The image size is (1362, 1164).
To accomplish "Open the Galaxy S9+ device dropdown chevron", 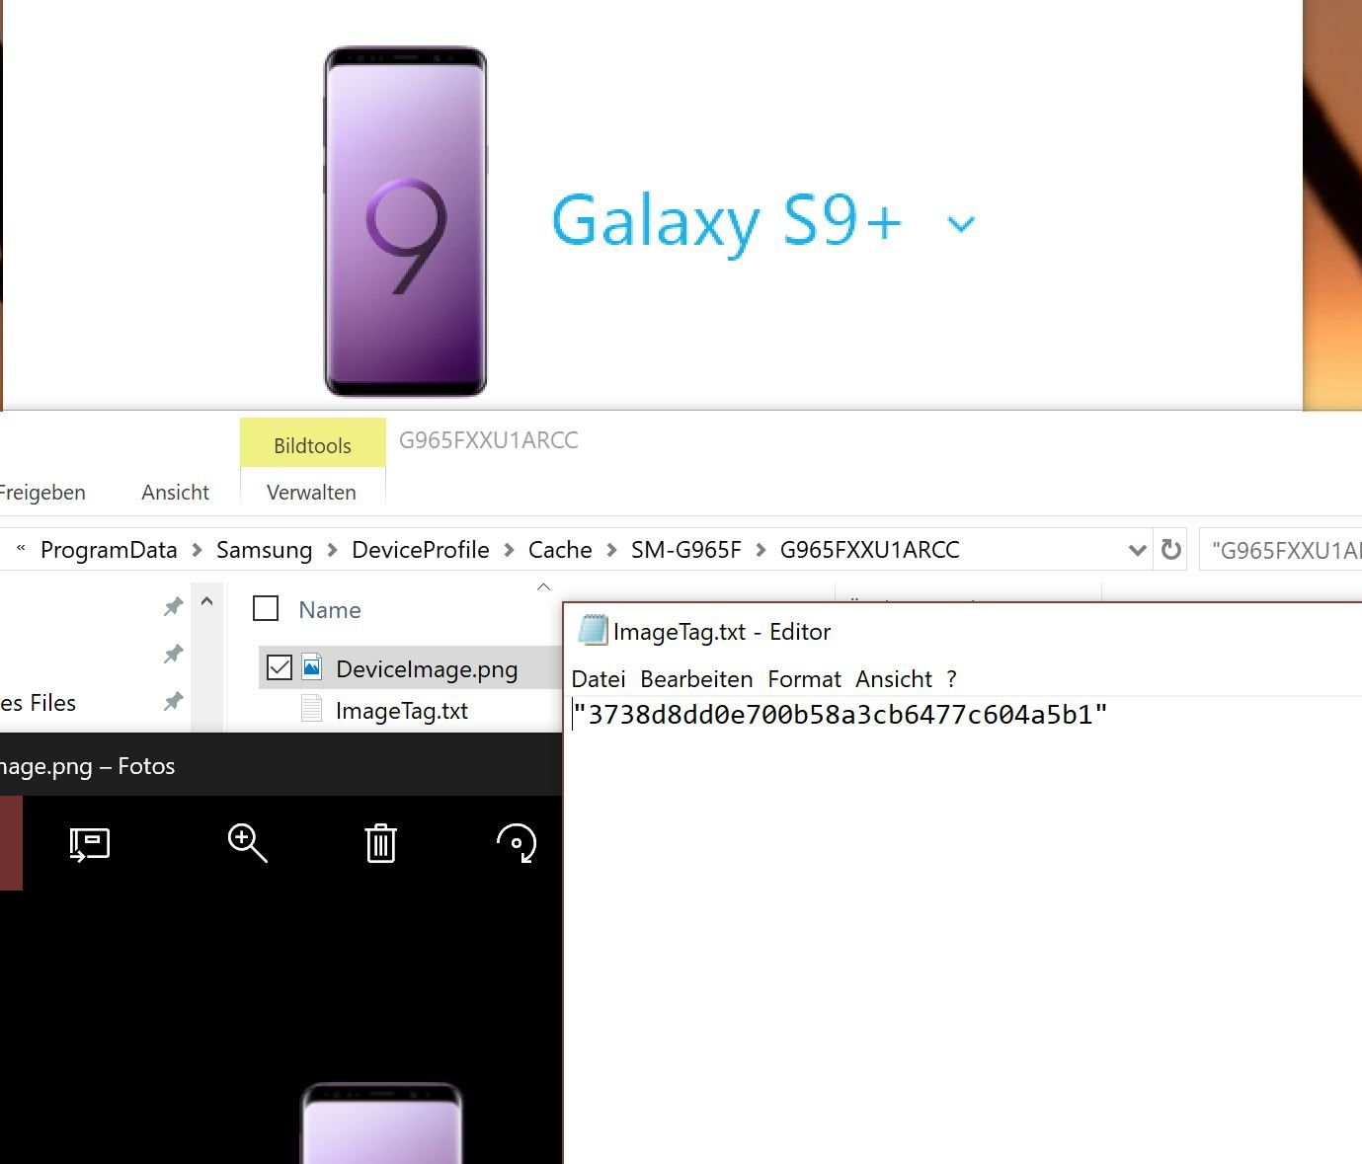I will point(961,224).
